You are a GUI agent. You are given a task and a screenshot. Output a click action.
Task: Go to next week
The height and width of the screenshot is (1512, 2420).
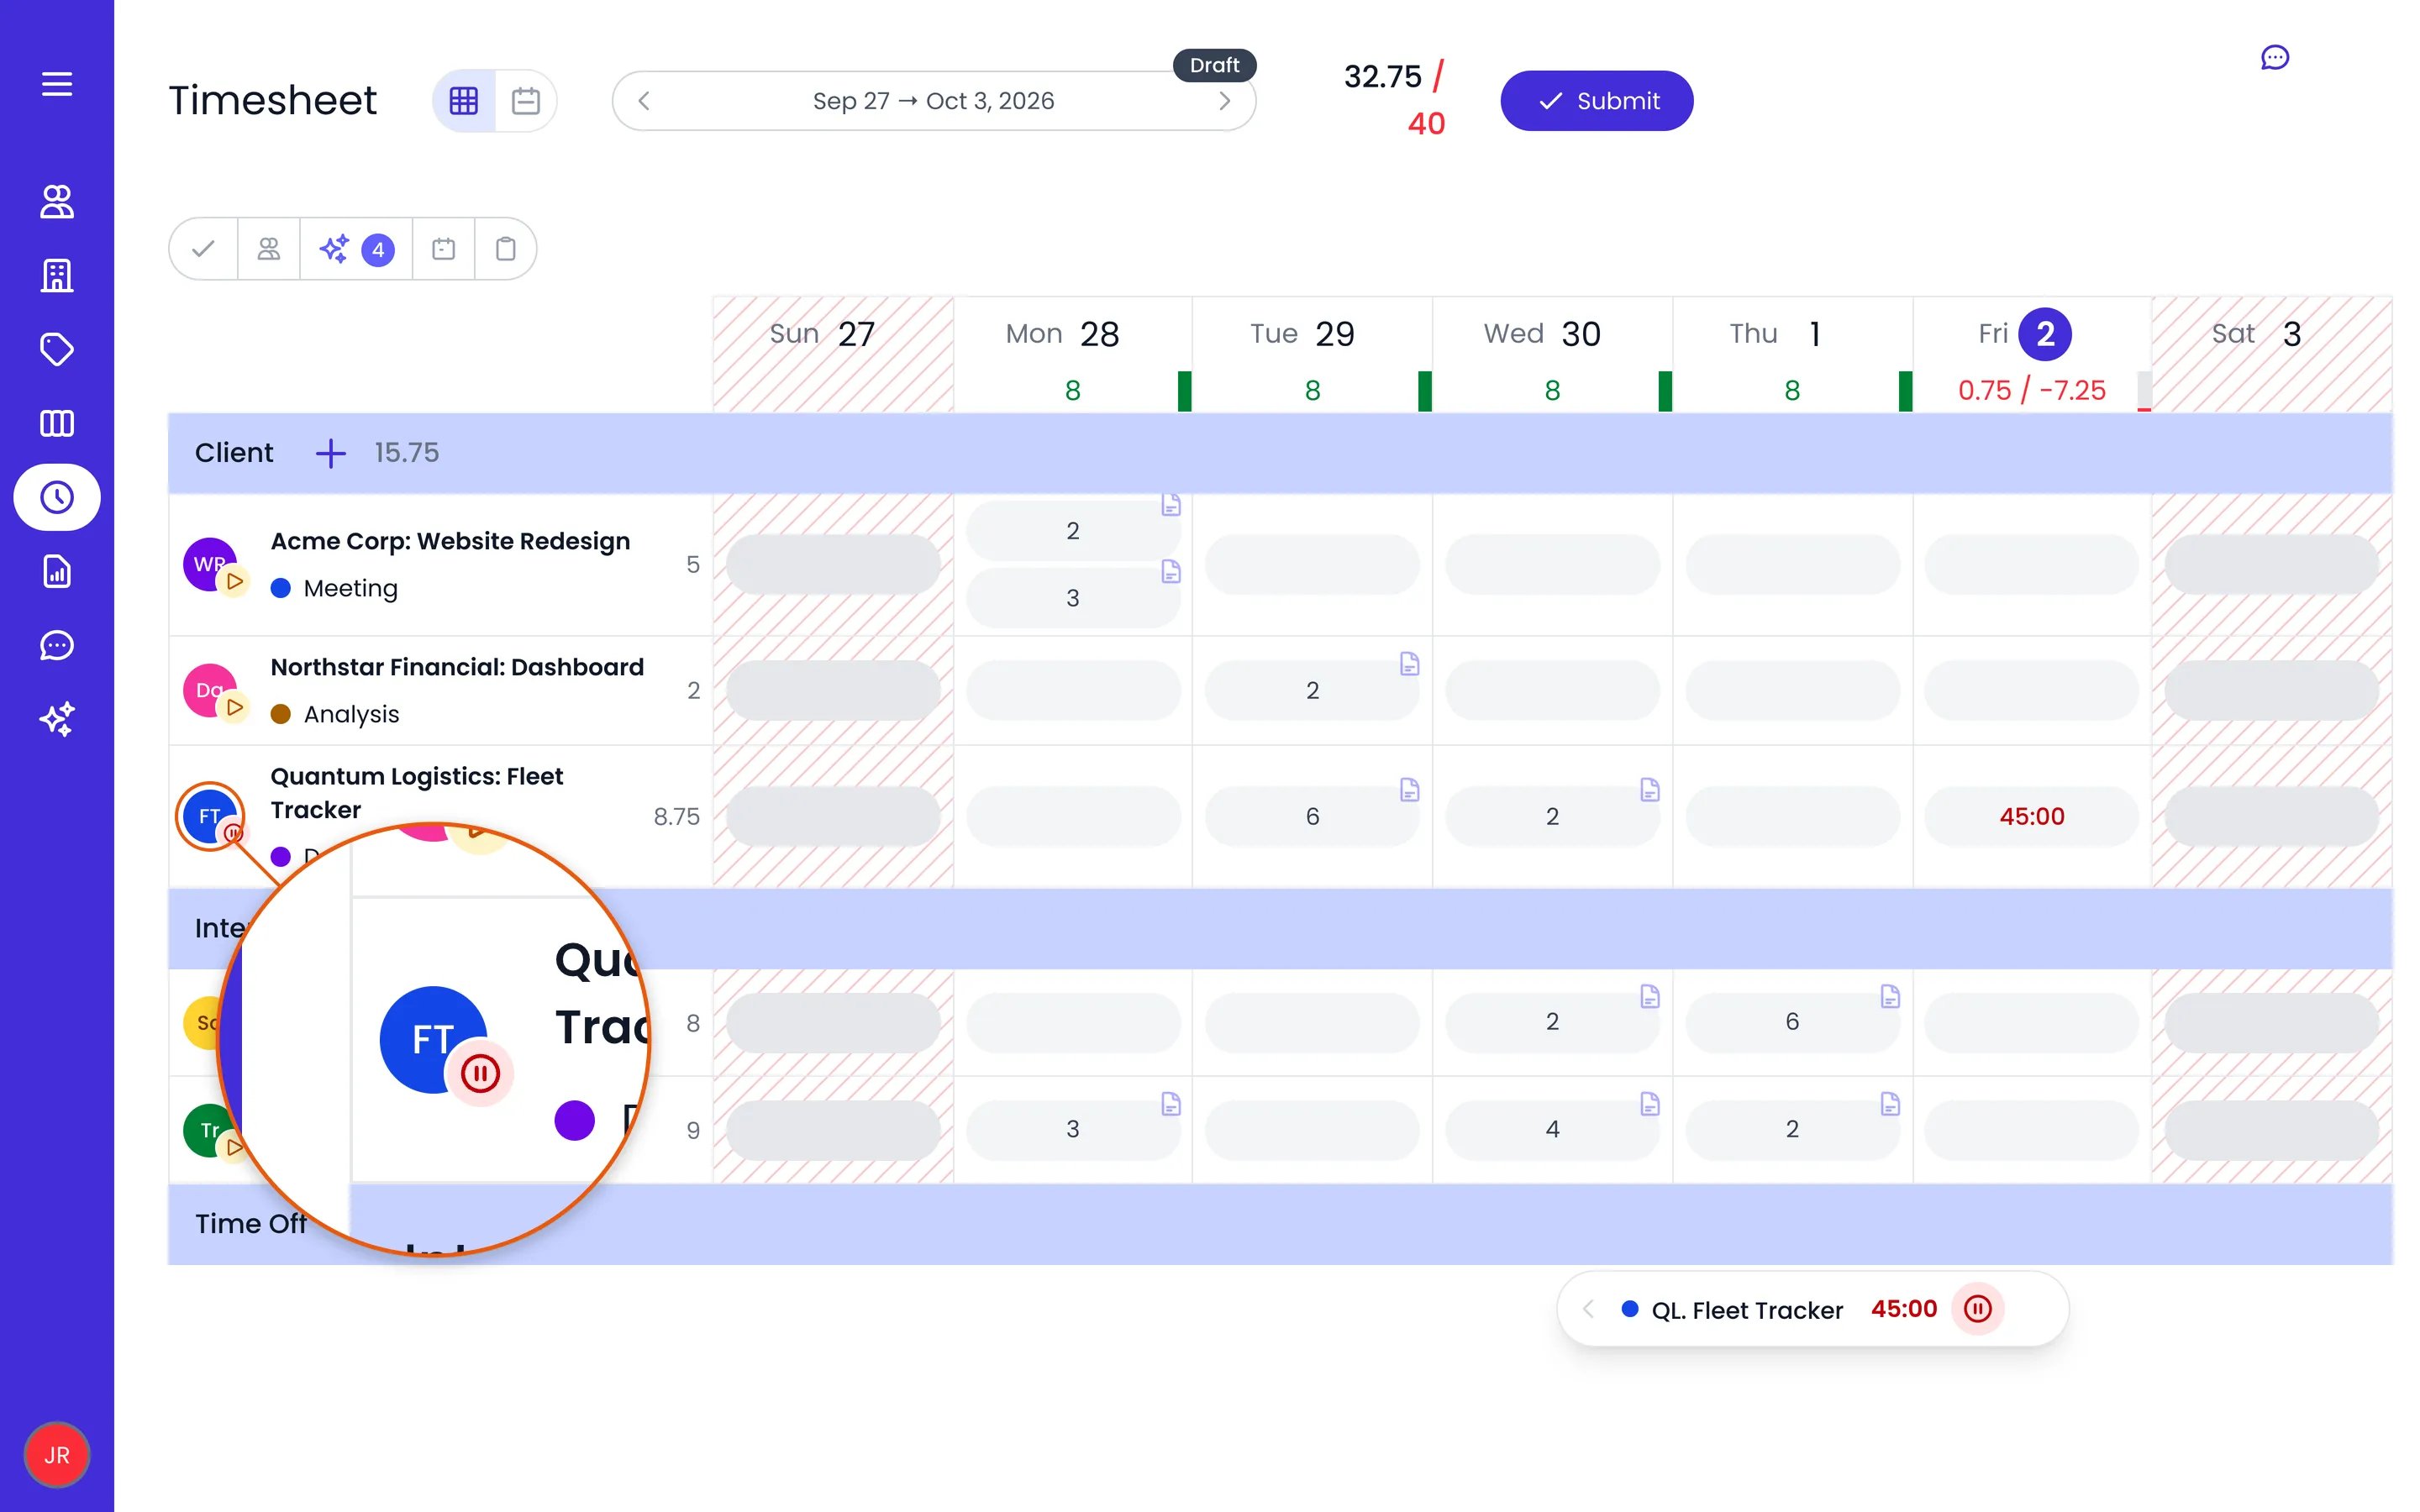click(x=1225, y=101)
